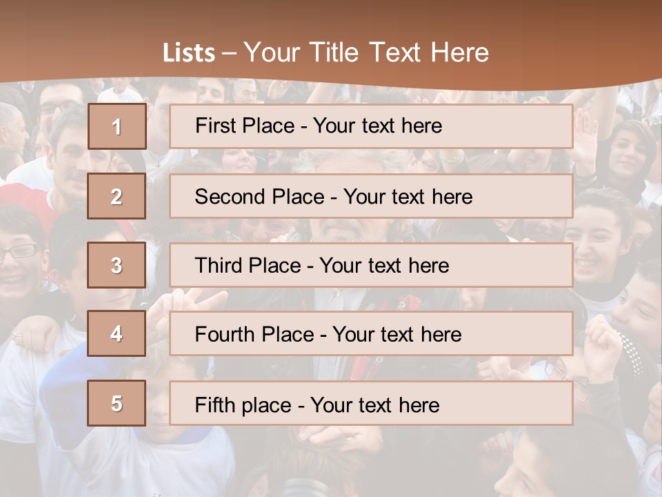Viewport: 662px width, 497px height.
Task: Click "Your Title Text Here" in the heading
Action: click(x=366, y=52)
